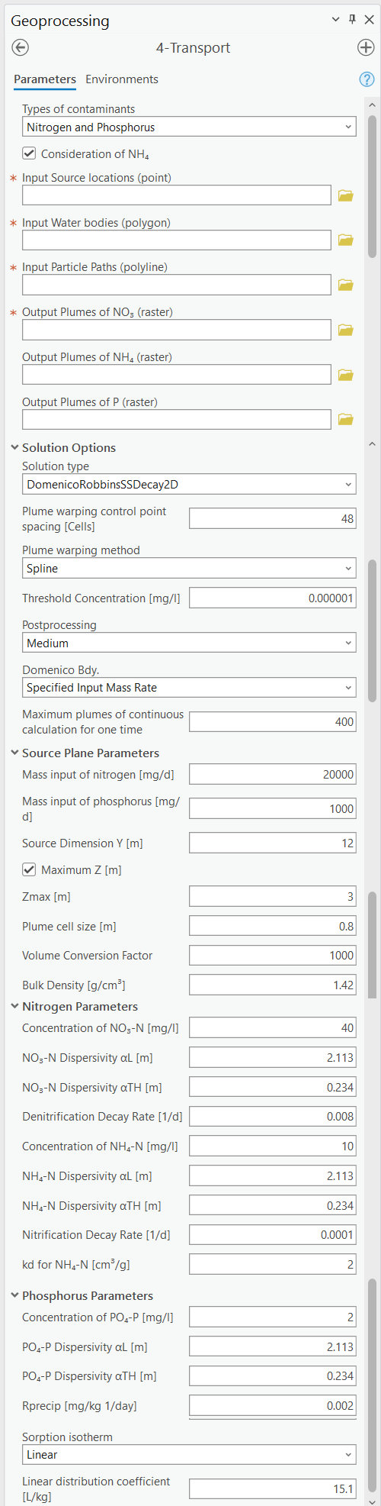
Task: Open Domenico Bdy. dropdown
Action: click(x=189, y=687)
